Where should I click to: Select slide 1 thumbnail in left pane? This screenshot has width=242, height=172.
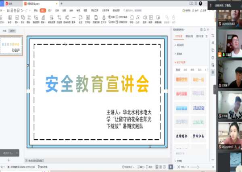tap(11, 46)
